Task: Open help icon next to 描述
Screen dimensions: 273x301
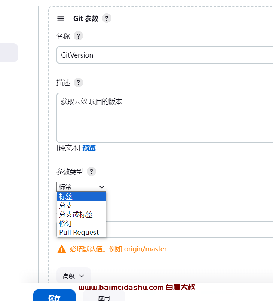Action: 78,83
